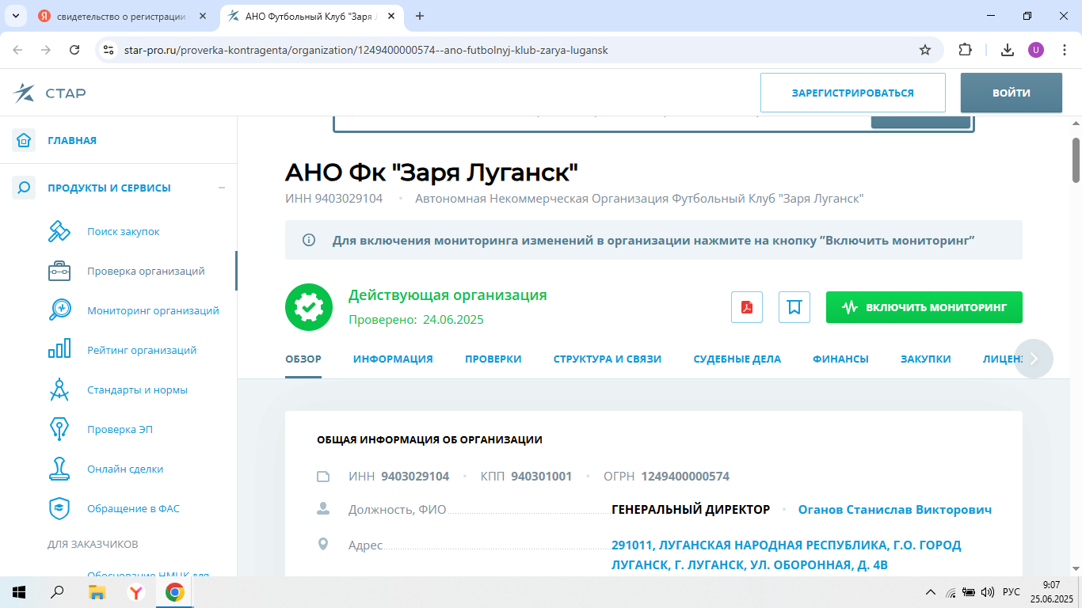Open File Explorer from taskbar
This screenshot has height=608, width=1082.
point(97,592)
